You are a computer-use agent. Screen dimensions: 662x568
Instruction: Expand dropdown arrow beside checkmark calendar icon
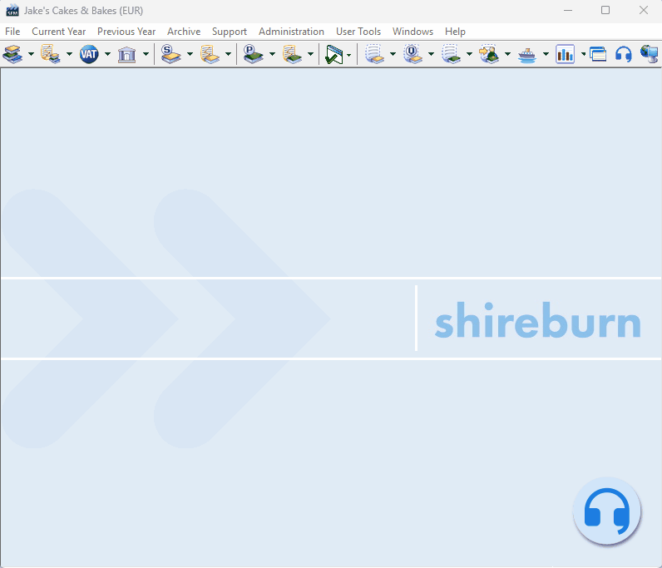pyautogui.click(x=348, y=55)
